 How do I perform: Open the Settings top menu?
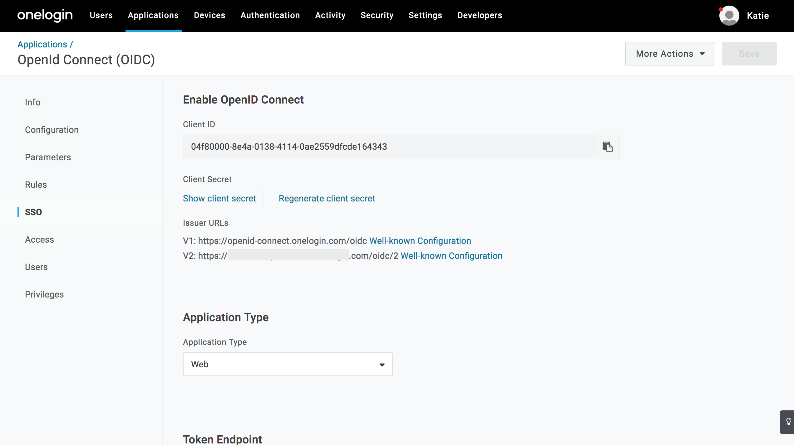(425, 15)
